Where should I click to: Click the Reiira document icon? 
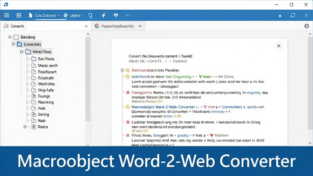[x=34, y=127]
